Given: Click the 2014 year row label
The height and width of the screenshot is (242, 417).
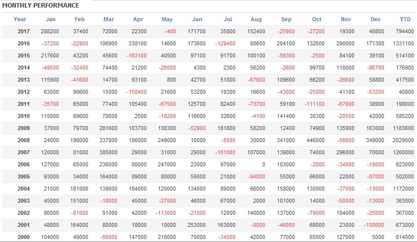Looking at the screenshot, I should pyautogui.click(x=23, y=68).
